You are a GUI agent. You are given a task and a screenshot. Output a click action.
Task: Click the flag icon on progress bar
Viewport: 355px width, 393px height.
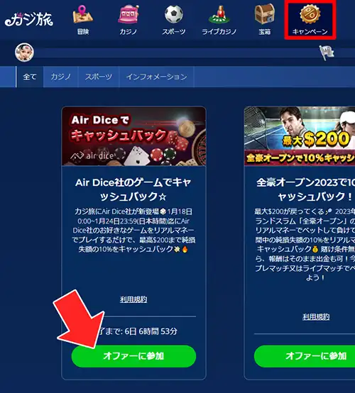tap(327, 52)
